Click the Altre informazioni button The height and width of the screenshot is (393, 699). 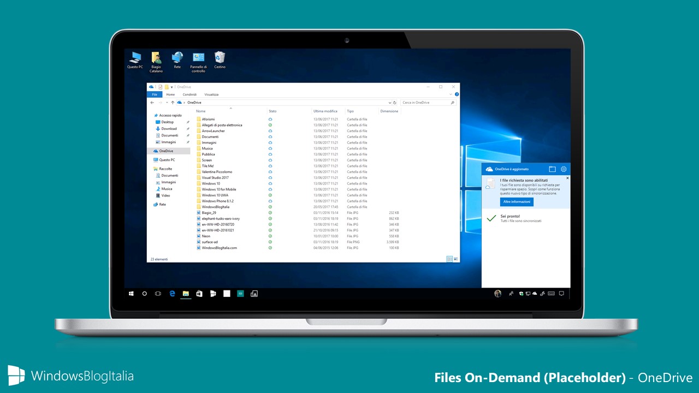(x=517, y=202)
